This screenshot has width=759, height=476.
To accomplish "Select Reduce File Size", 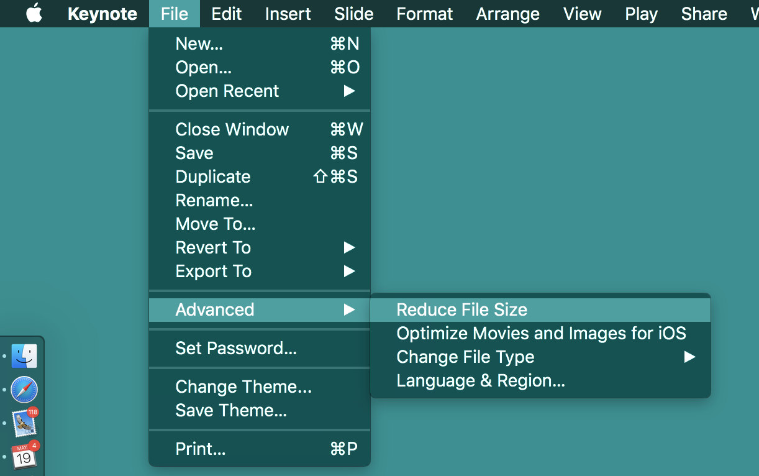I will pos(540,309).
